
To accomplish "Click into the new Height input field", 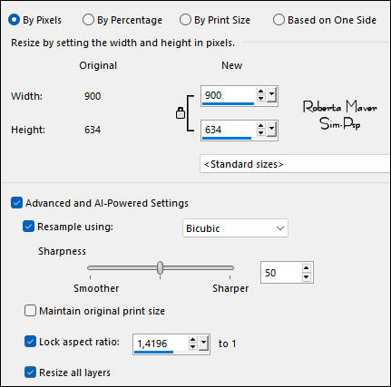I will pos(229,130).
